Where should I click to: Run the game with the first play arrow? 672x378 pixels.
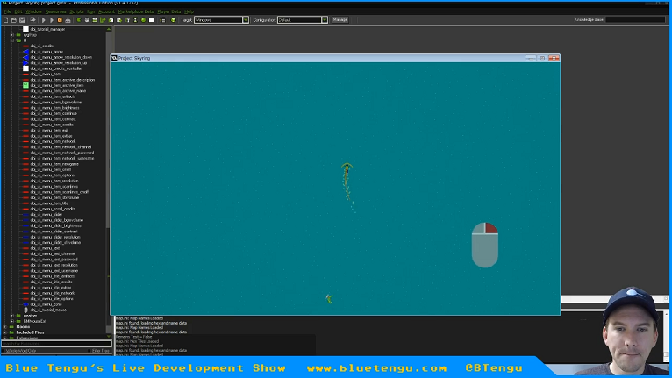[x=43, y=20]
